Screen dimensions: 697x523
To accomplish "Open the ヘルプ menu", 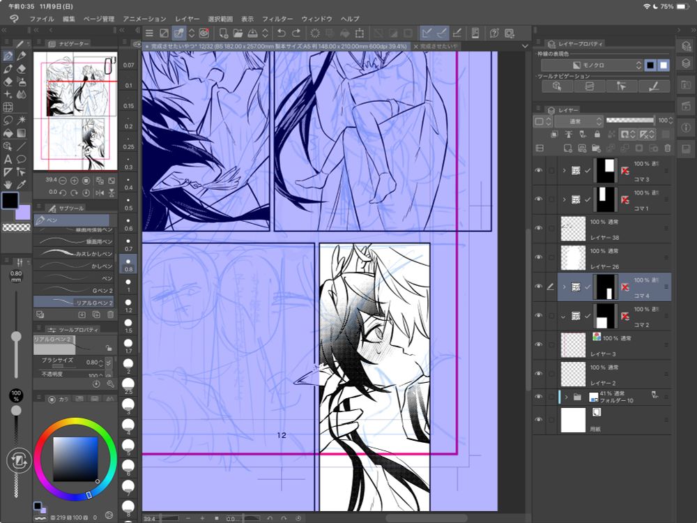I will [350, 19].
